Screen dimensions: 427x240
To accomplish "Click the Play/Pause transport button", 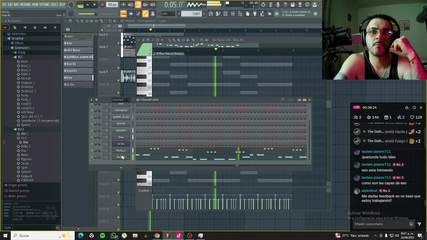I will click(x=87, y=5).
